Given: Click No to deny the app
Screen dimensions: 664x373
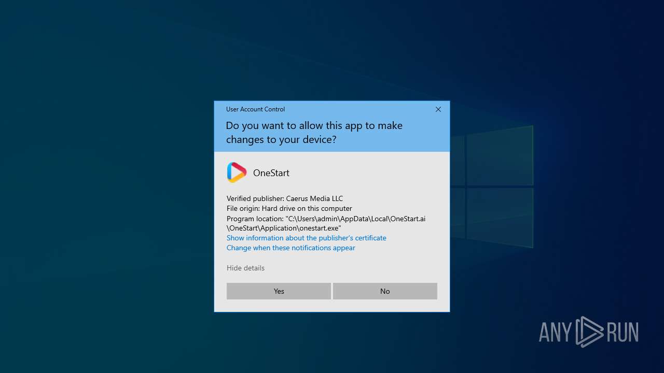Looking at the screenshot, I should [385, 291].
